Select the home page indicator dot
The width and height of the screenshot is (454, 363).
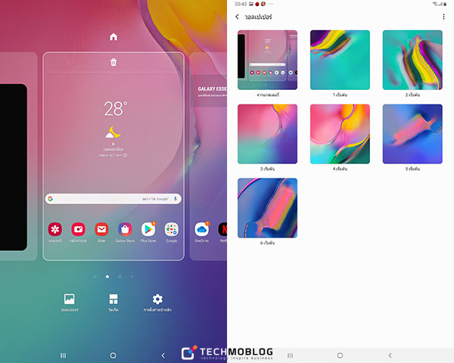107,277
